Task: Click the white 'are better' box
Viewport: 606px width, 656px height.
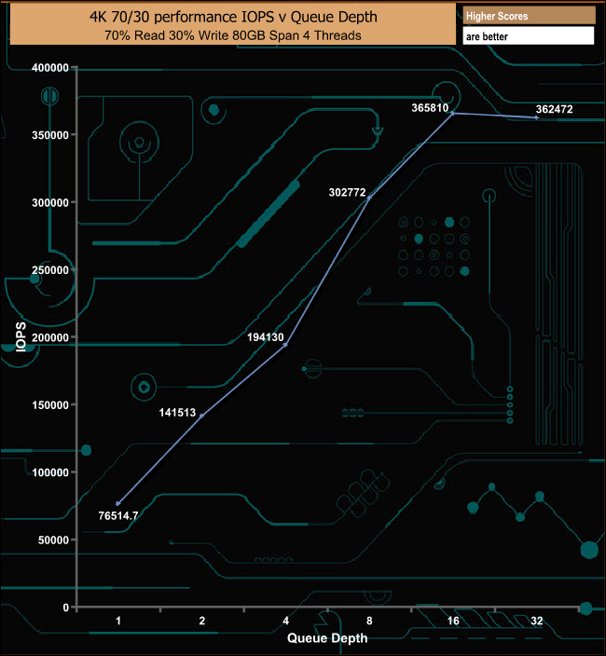Action: coord(528,35)
